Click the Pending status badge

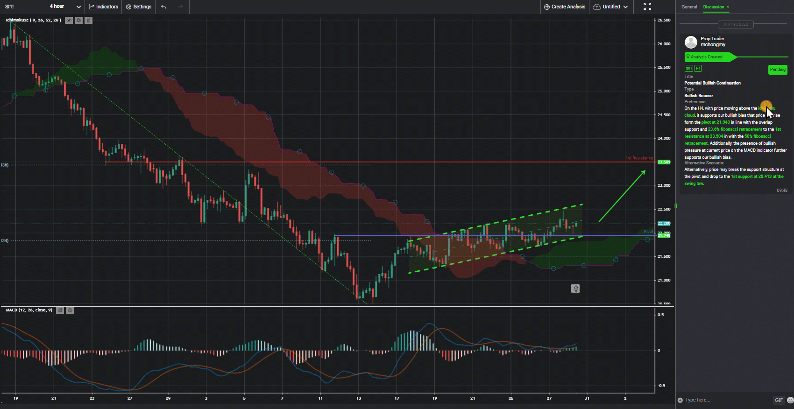point(778,70)
